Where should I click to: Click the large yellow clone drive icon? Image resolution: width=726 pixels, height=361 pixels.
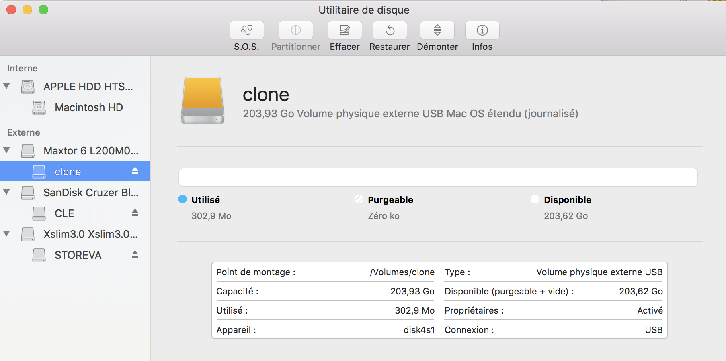(x=203, y=100)
